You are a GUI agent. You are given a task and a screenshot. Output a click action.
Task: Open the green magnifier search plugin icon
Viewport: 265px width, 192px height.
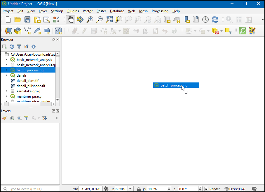click(x=243, y=31)
